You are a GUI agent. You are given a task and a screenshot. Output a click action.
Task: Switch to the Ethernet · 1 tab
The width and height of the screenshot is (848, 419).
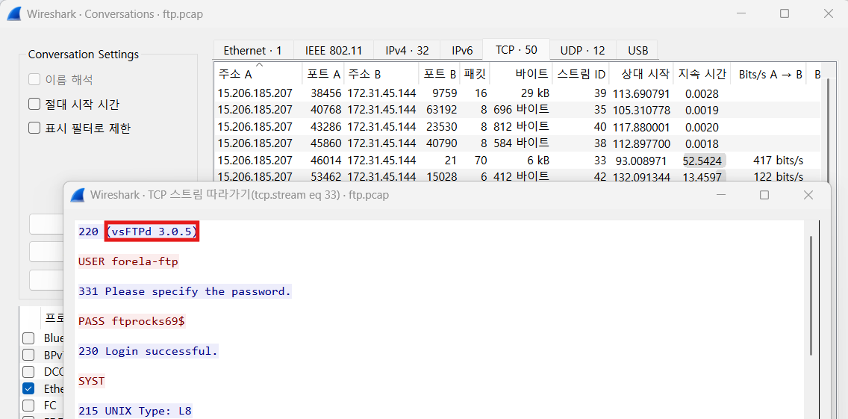coord(252,50)
